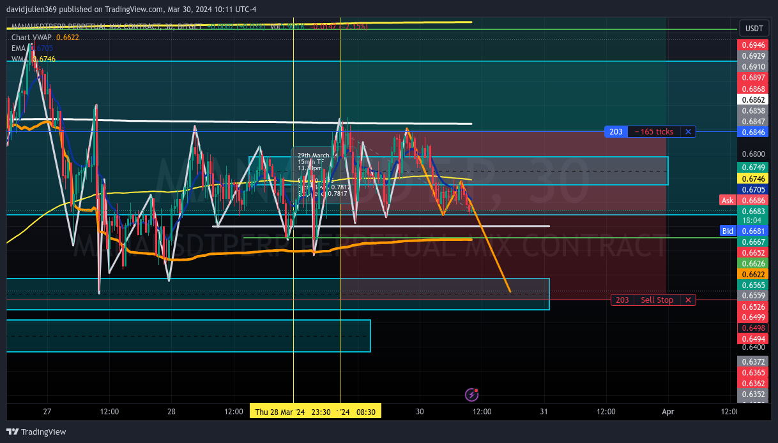778x443 pixels.
Task: Click the TradingView.com publisher header text
Action: tap(130, 10)
